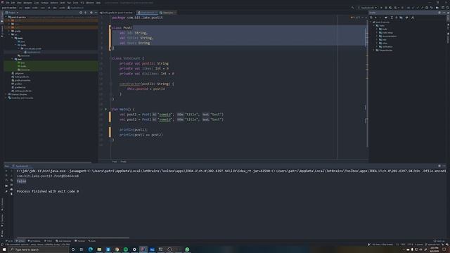Open the File menu
450x253 pixels.
(x=8, y=3)
